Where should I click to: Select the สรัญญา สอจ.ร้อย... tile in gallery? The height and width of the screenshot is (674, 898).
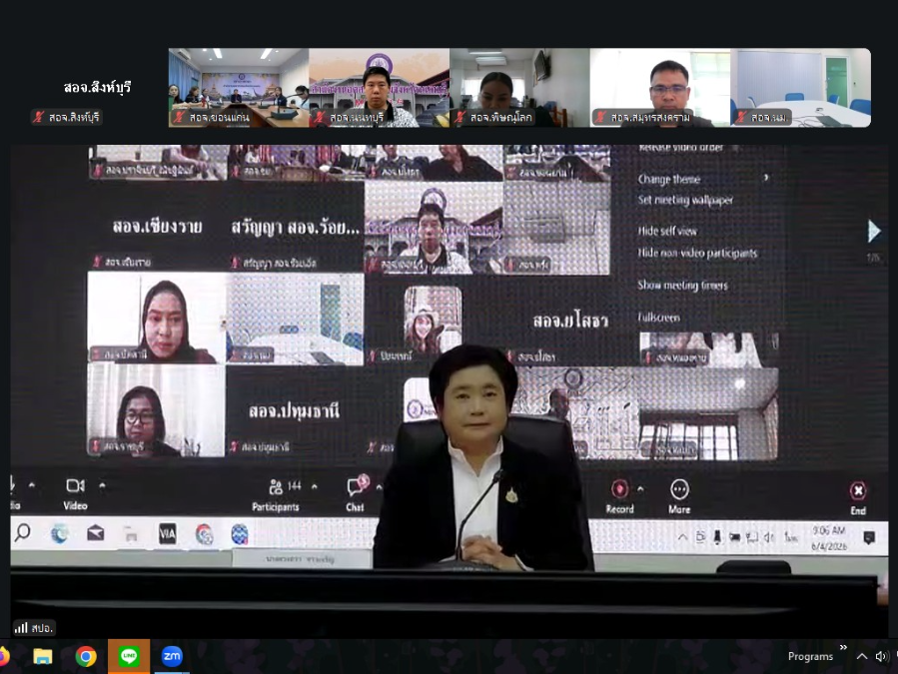[296, 228]
